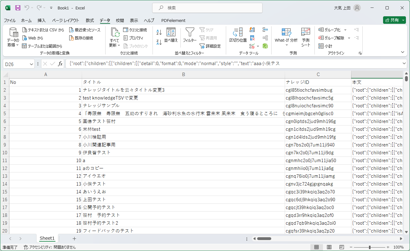Click the horizontal scrollbar thumb
Viewport: 410px width, 251px height.
(x=264, y=238)
